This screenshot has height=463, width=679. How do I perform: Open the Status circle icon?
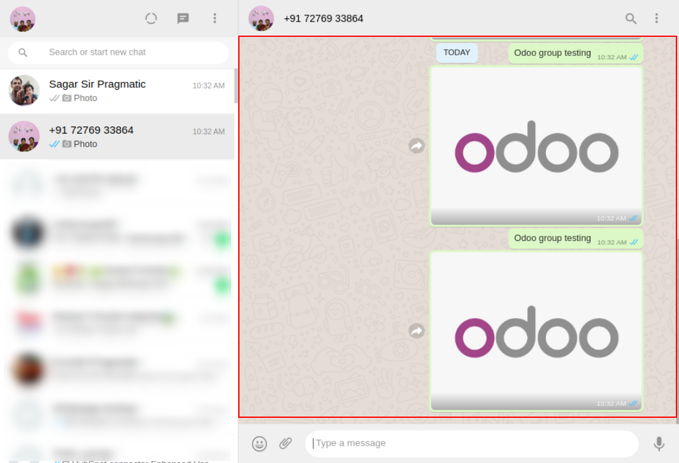pyautogui.click(x=151, y=18)
